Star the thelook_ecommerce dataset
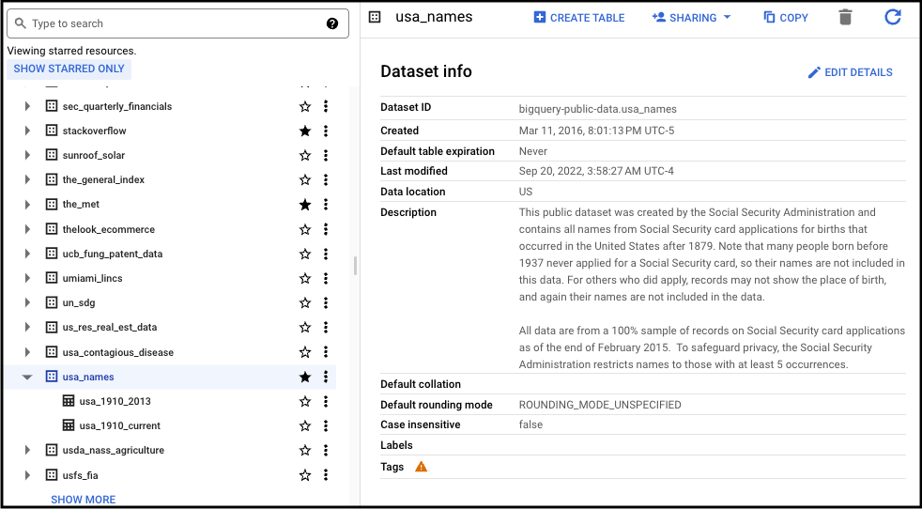Image resolution: width=922 pixels, height=509 pixels. [x=304, y=229]
